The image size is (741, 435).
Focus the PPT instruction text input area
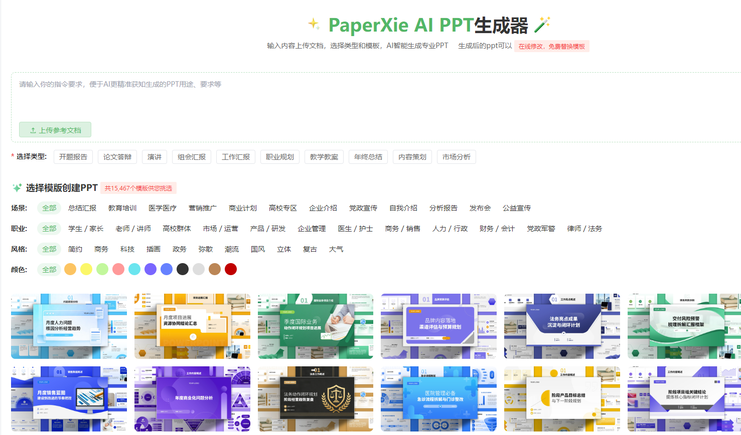point(351,98)
